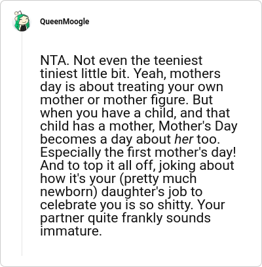Visit the QueenMoogle username profile link

click(x=65, y=22)
